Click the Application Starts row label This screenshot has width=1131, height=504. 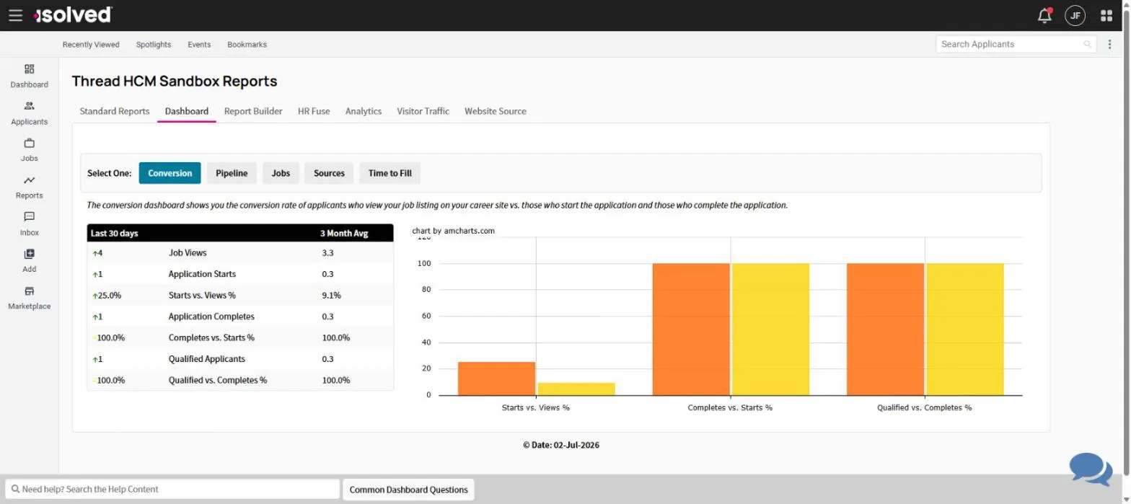coord(202,274)
